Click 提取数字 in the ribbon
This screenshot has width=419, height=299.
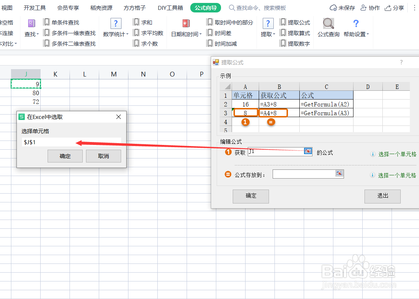[295, 44]
